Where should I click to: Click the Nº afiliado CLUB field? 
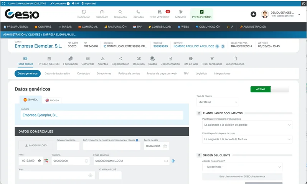click(110, 176)
